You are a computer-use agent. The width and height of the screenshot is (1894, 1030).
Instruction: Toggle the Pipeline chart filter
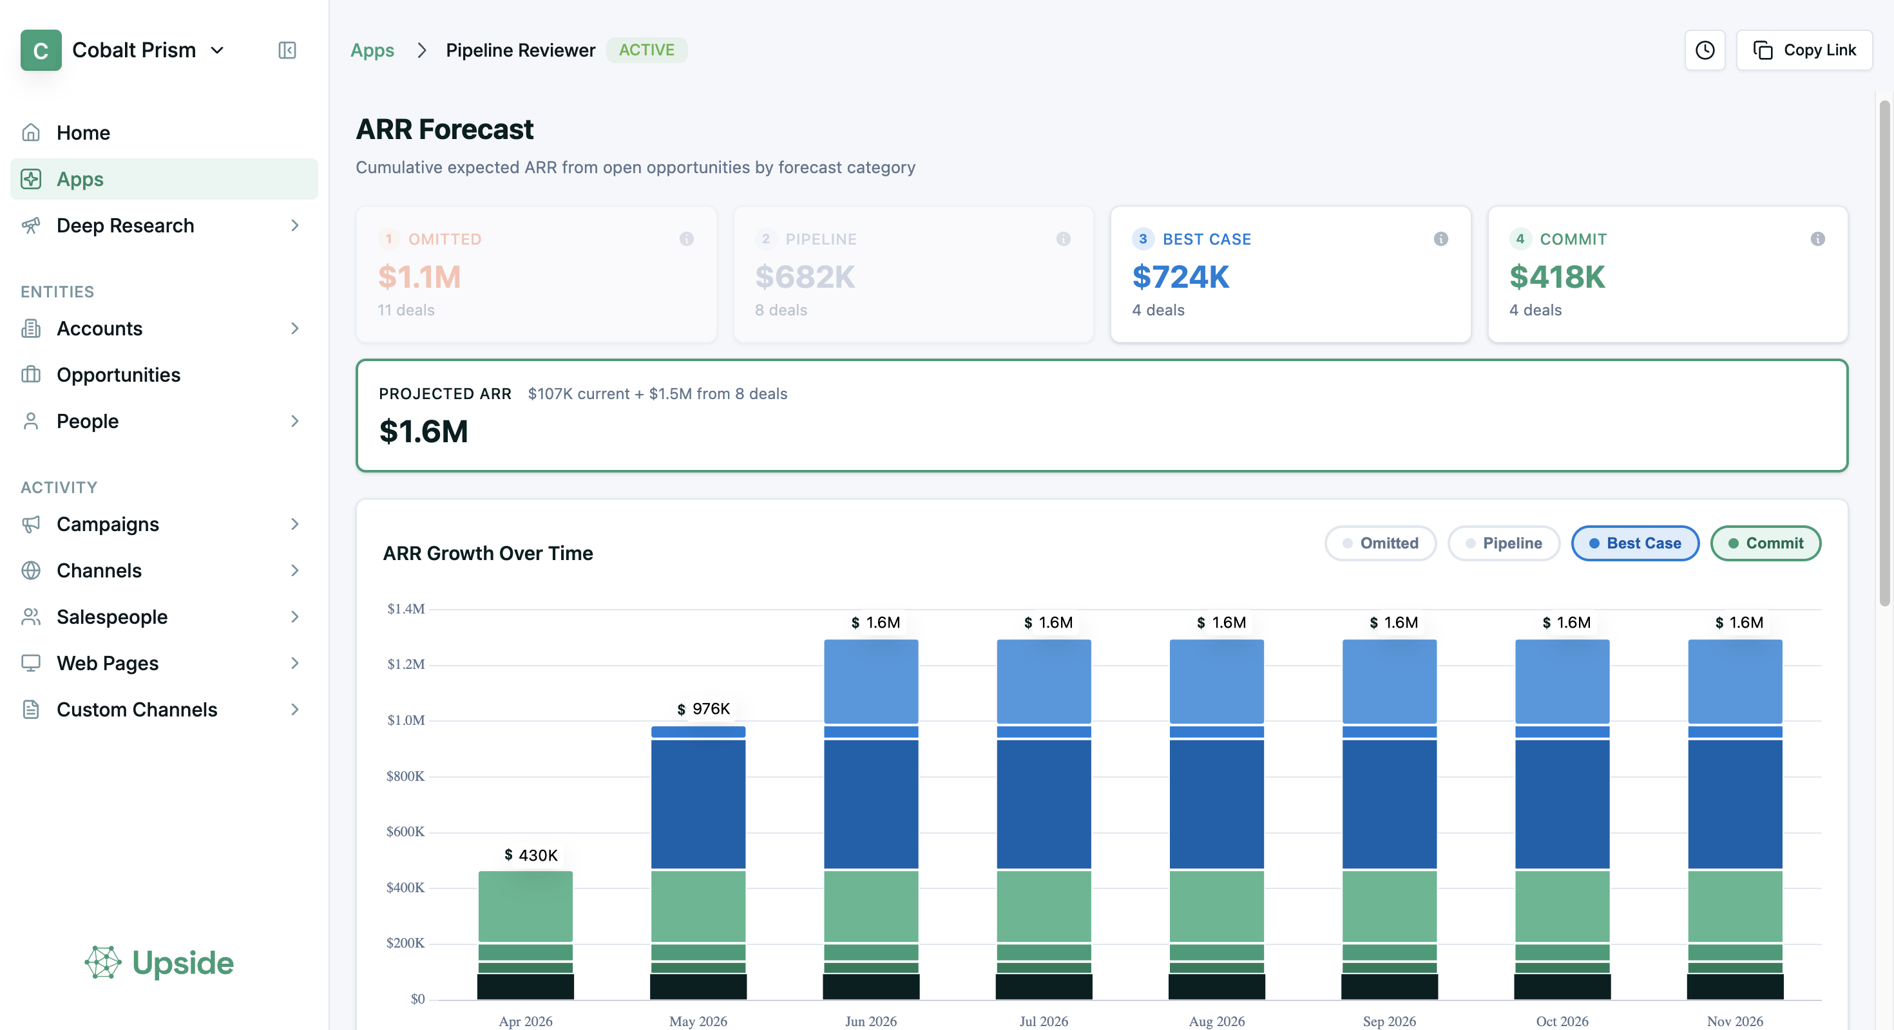(1504, 543)
